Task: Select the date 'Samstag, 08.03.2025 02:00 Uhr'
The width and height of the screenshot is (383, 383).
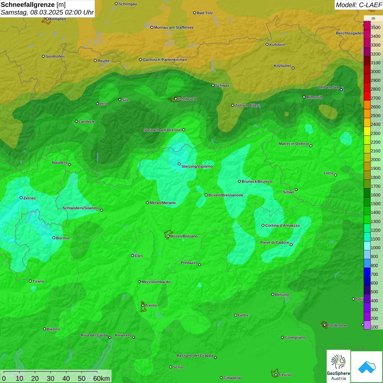Action: pos(47,12)
